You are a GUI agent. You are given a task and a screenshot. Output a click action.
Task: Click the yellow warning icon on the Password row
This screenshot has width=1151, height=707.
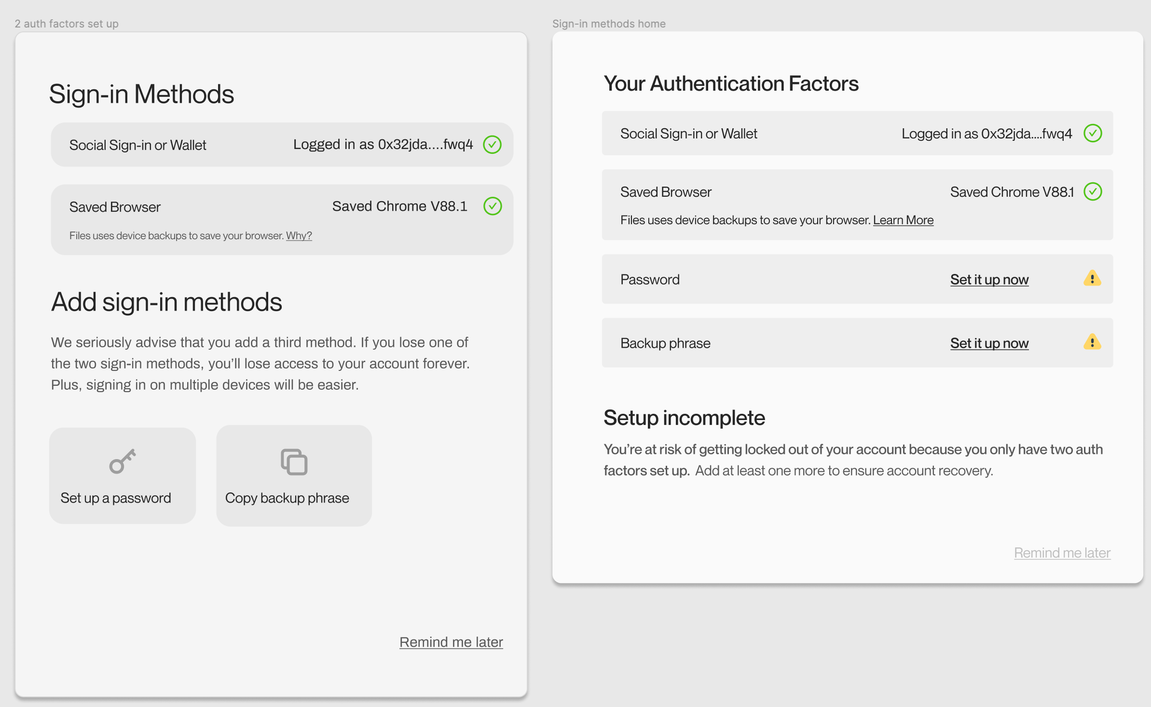click(1093, 279)
